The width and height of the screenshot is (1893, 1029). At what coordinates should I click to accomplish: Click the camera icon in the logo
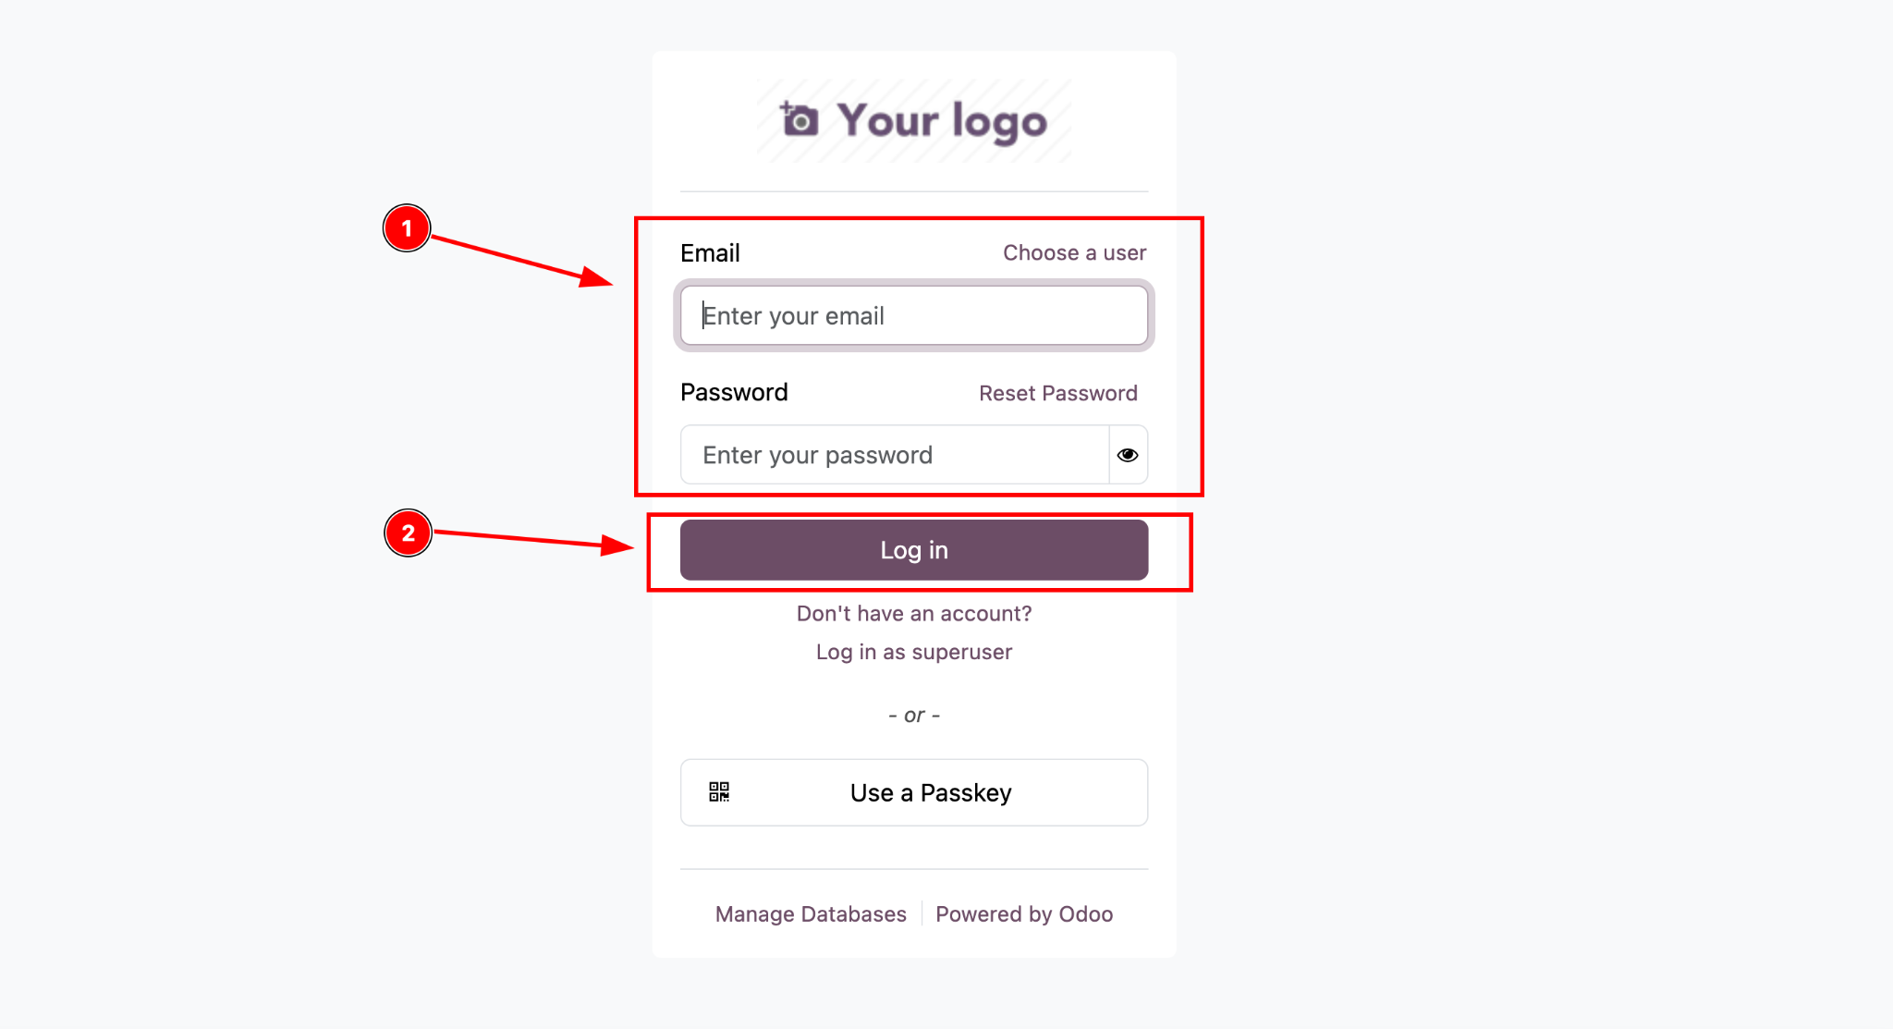(799, 119)
